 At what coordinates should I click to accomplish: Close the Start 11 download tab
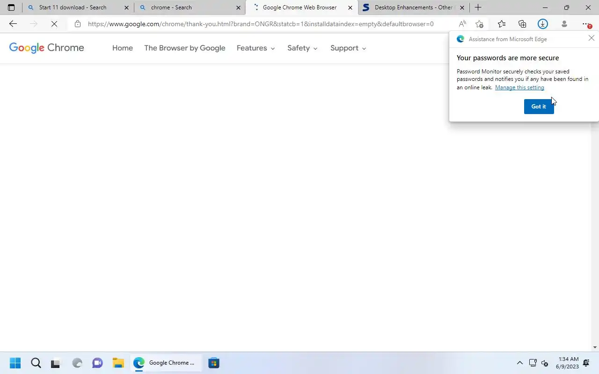point(126,7)
